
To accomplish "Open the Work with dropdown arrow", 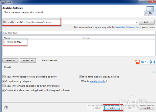I will (136, 22).
